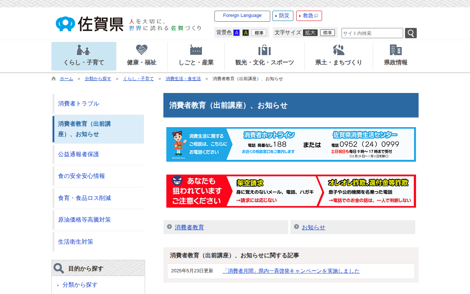Click the suitcase icon above 観光・文化・スポーツ
Image resolution: width=470 pixels, height=294 pixels.
pos(264,50)
